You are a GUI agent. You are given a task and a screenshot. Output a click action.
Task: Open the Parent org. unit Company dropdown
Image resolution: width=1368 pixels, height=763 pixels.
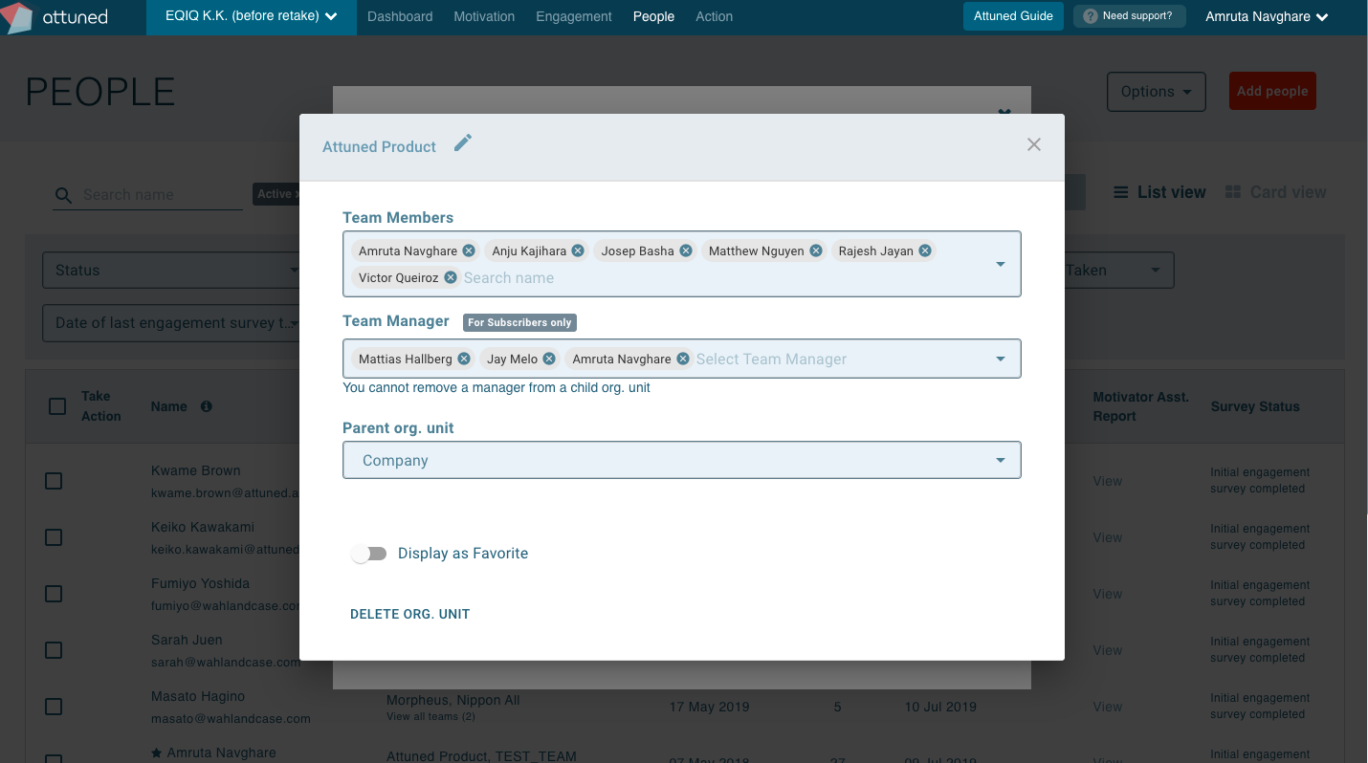coord(681,460)
